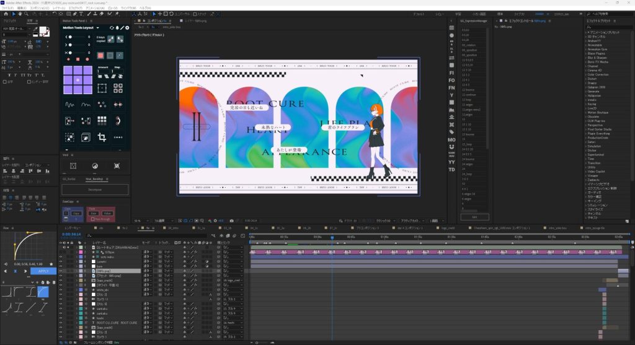Click the Decompose button

tap(95, 190)
